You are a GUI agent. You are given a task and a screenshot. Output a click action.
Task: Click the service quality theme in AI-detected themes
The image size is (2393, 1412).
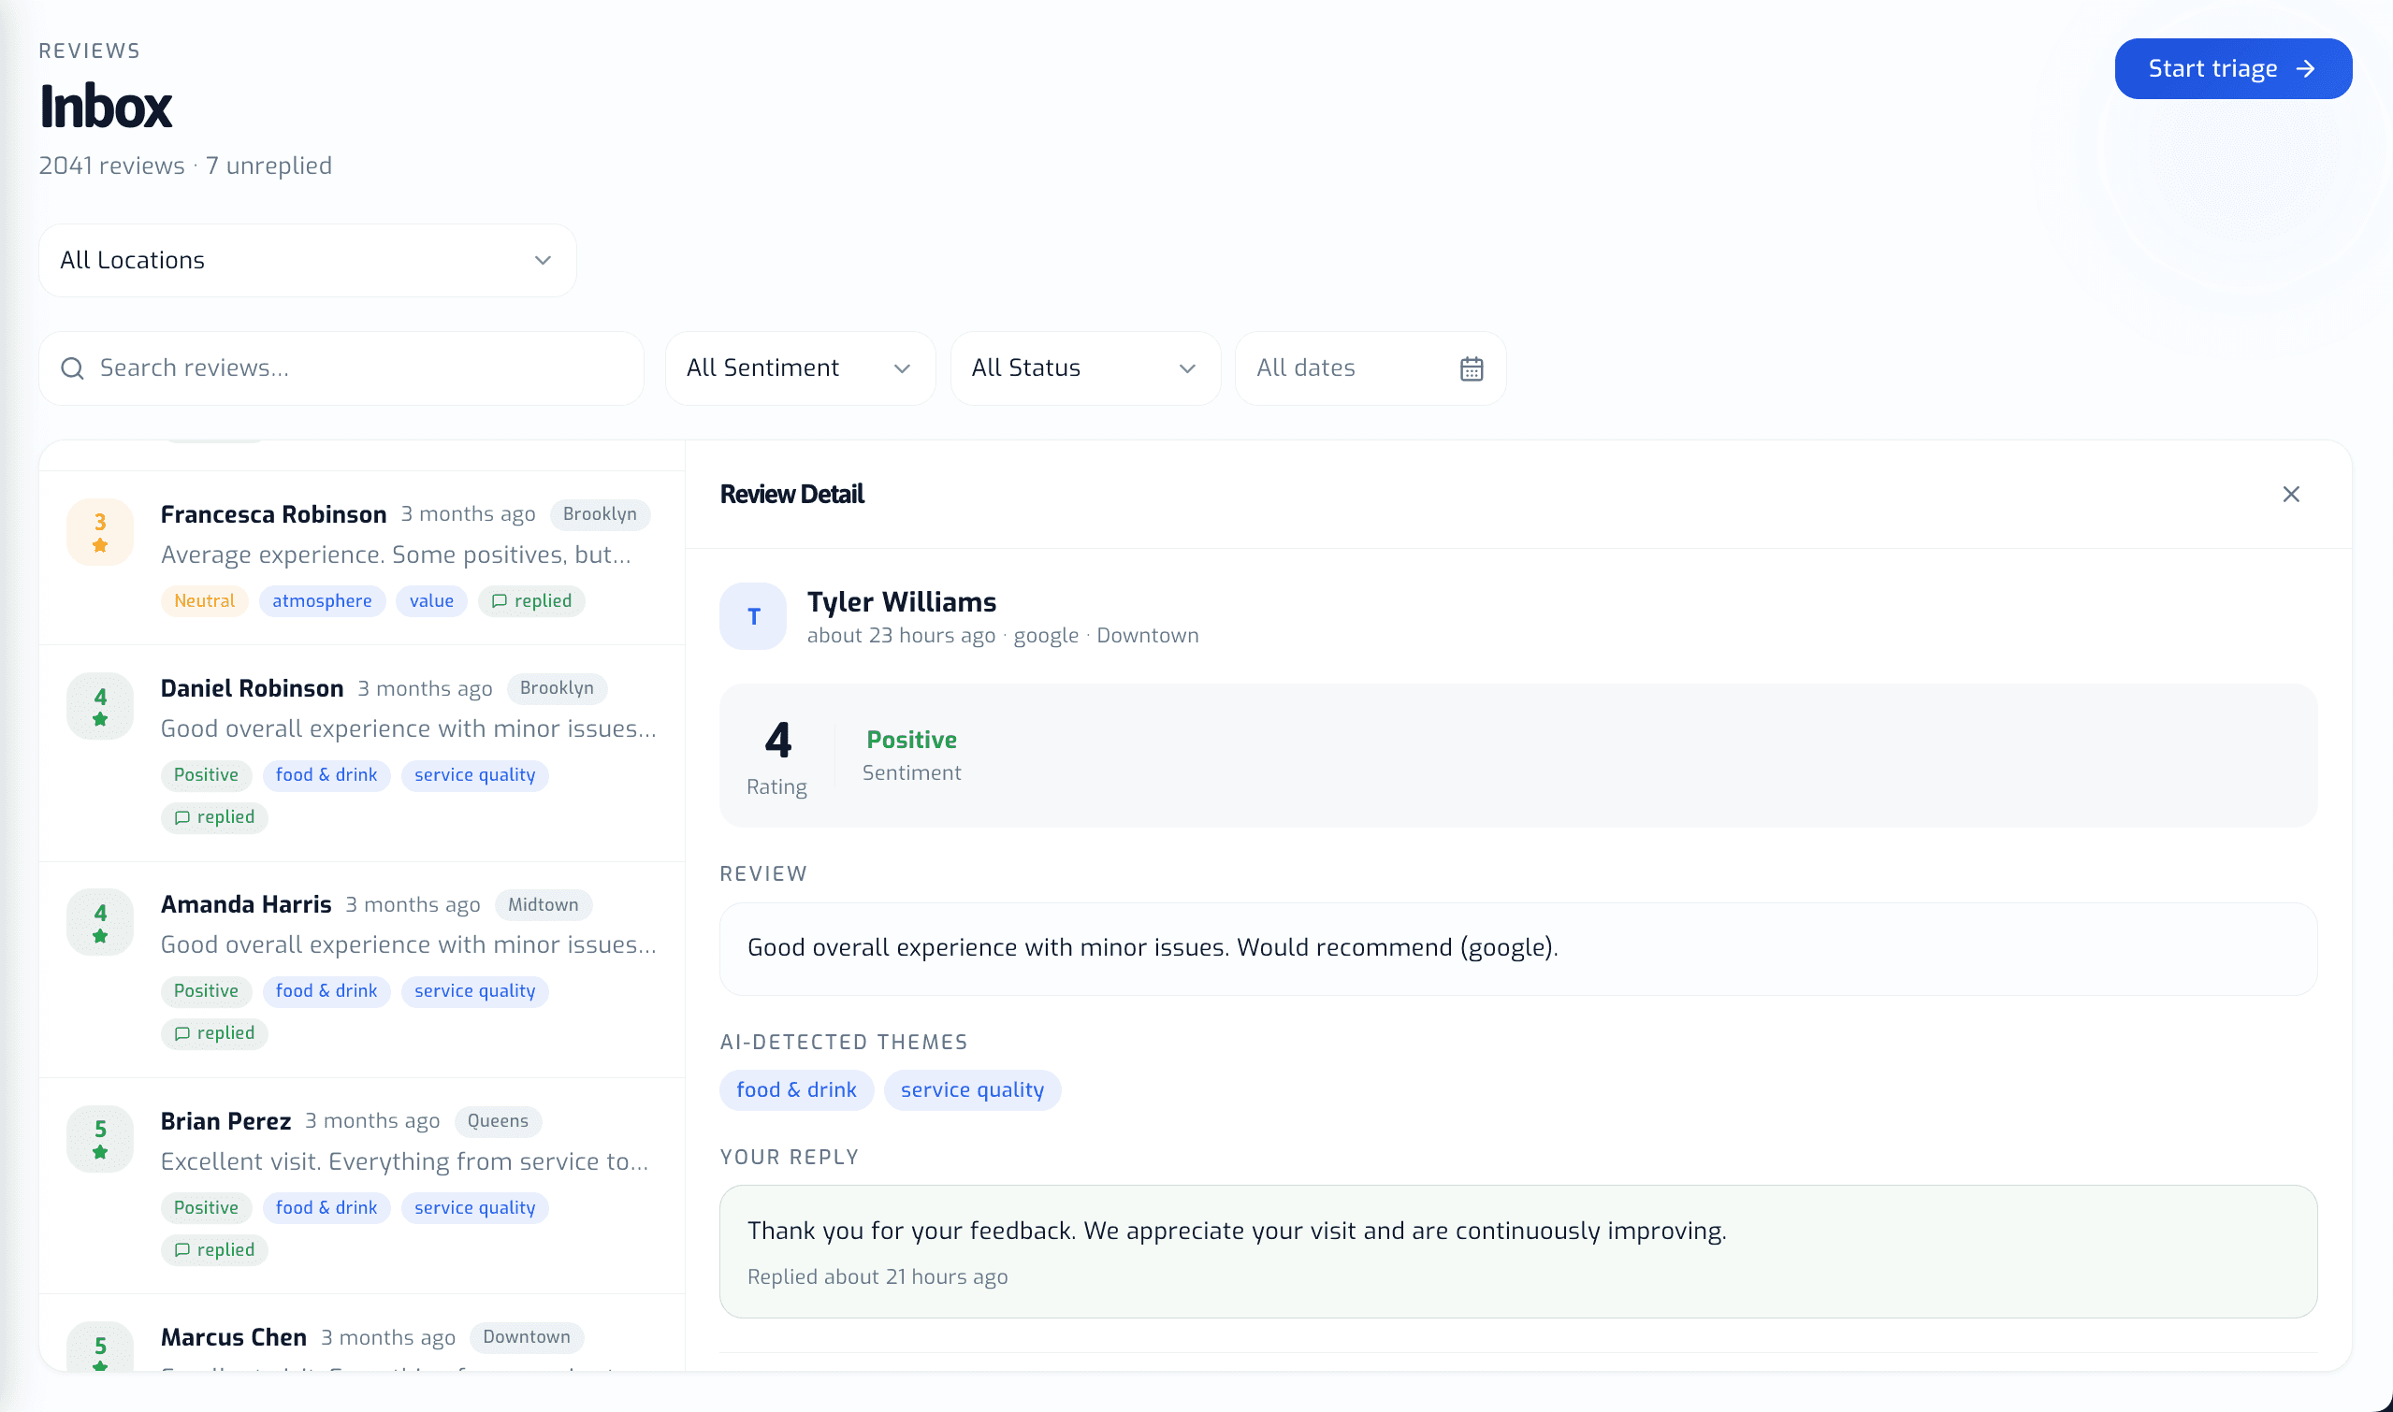click(x=972, y=1090)
